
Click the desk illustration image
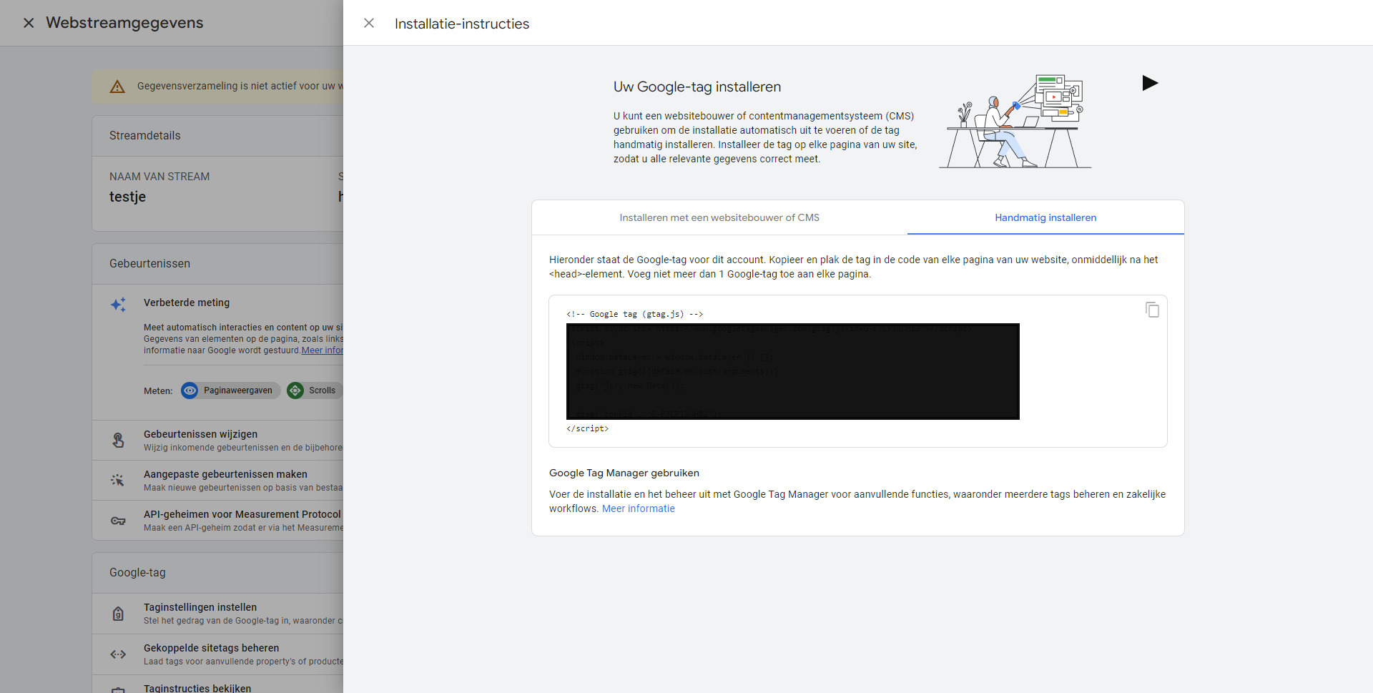(x=1015, y=121)
